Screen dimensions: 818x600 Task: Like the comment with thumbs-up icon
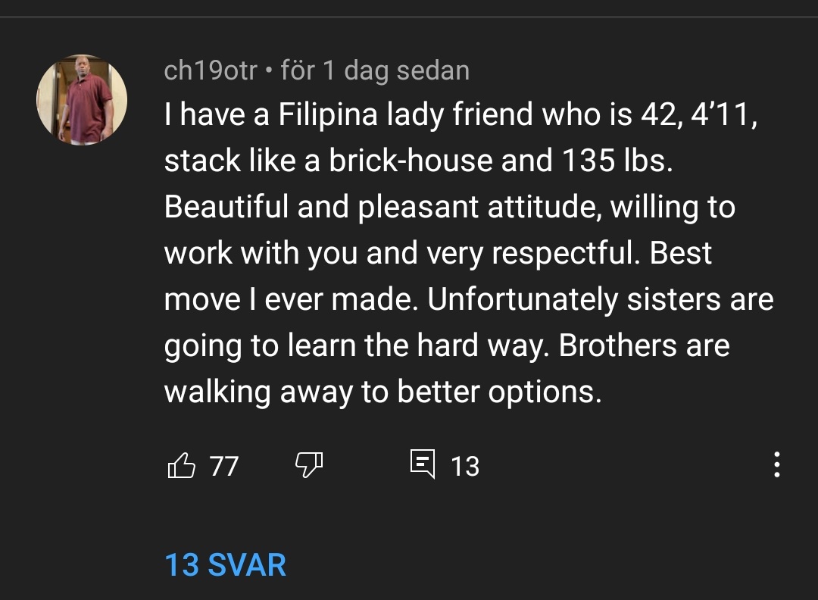(180, 464)
